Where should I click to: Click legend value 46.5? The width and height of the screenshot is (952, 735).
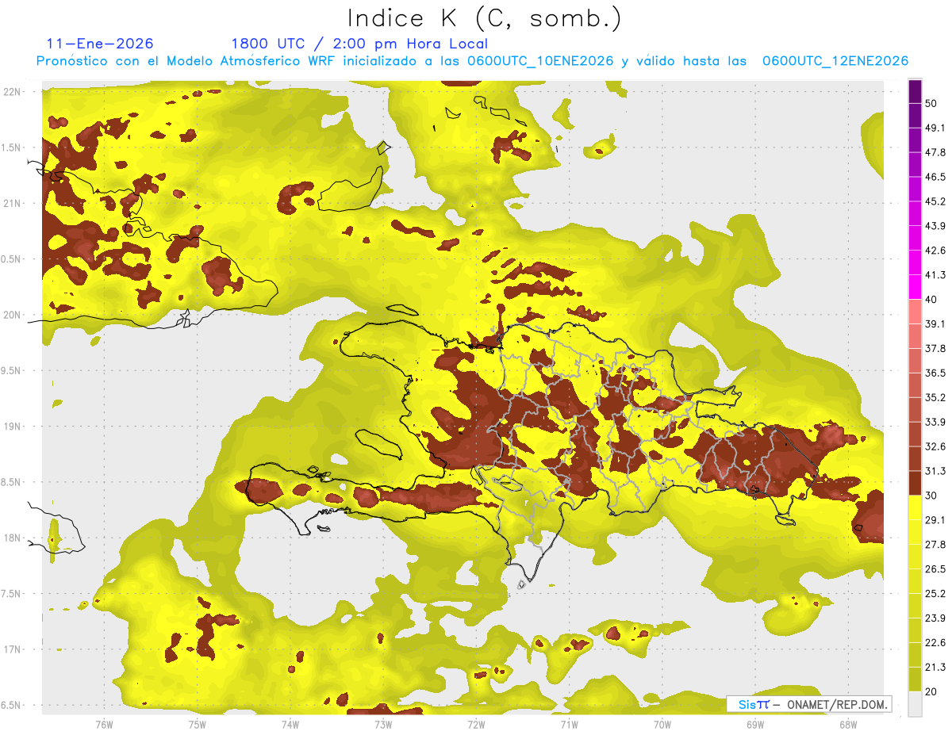point(935,177)
